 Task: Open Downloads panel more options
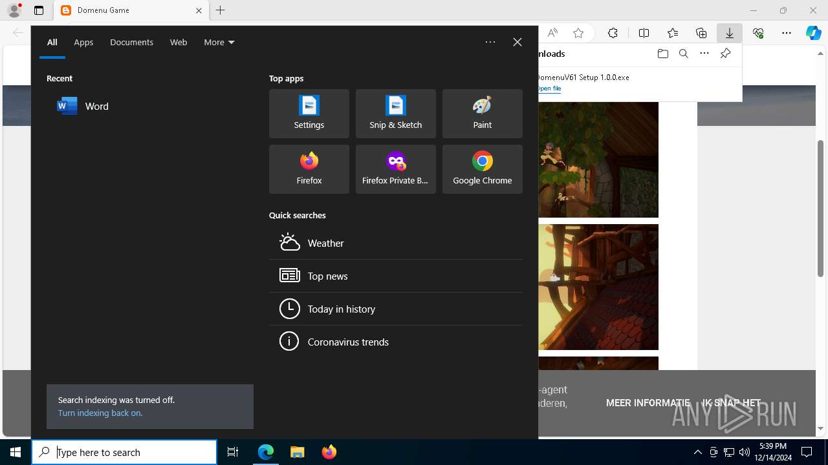pyautogui.click(x=704, y=54)
